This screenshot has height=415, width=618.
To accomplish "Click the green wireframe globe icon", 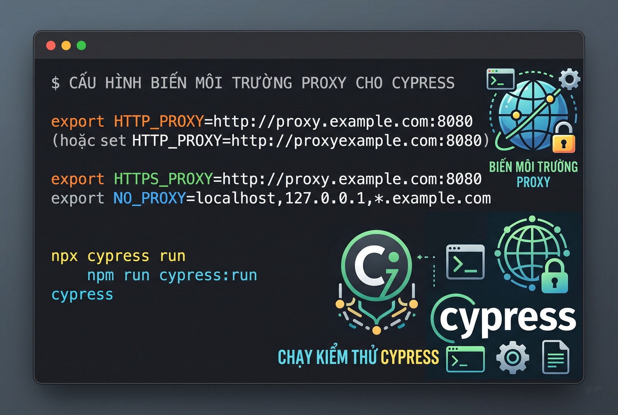I will point(532,253).
